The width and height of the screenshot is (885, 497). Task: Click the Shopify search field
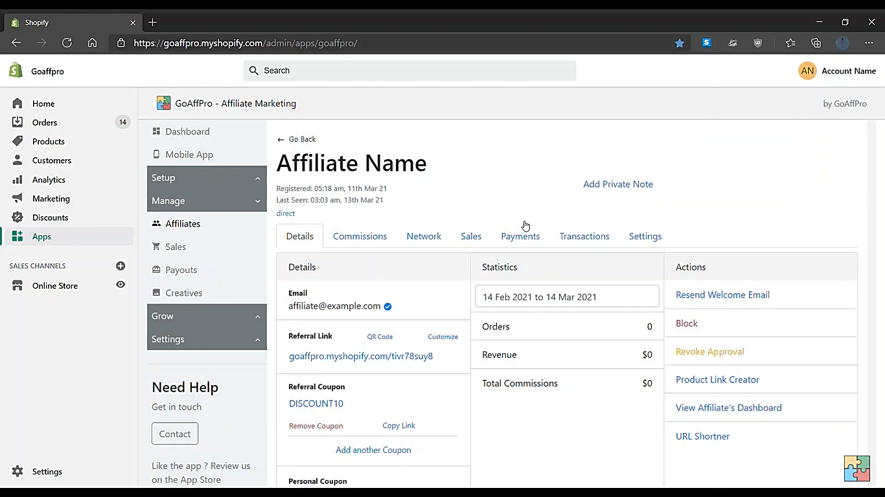(409, 71)
